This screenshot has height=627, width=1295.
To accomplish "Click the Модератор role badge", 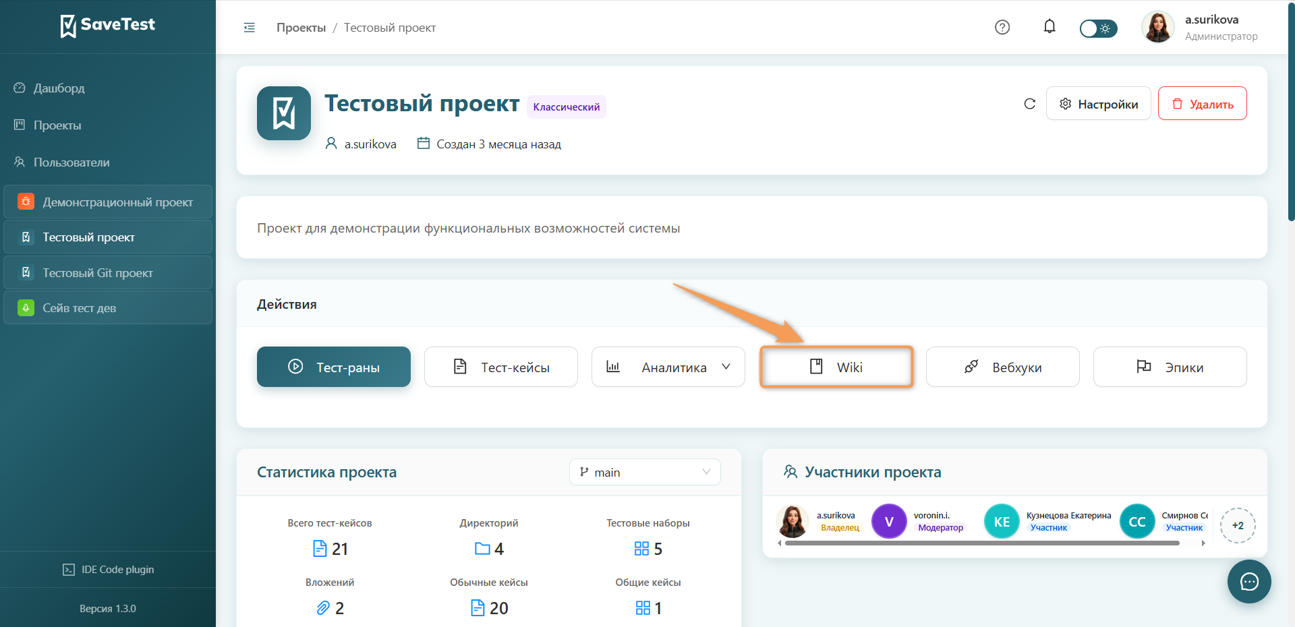I will [940, 528].
